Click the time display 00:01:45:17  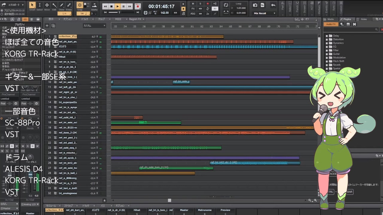pos(162,6)
